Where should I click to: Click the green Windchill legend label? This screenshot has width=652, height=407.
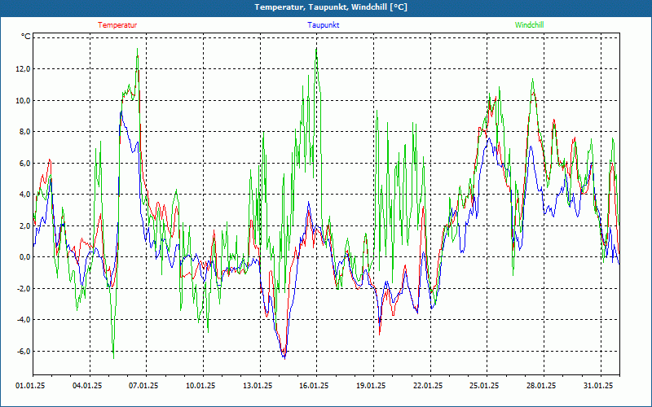tap(529, 25)
